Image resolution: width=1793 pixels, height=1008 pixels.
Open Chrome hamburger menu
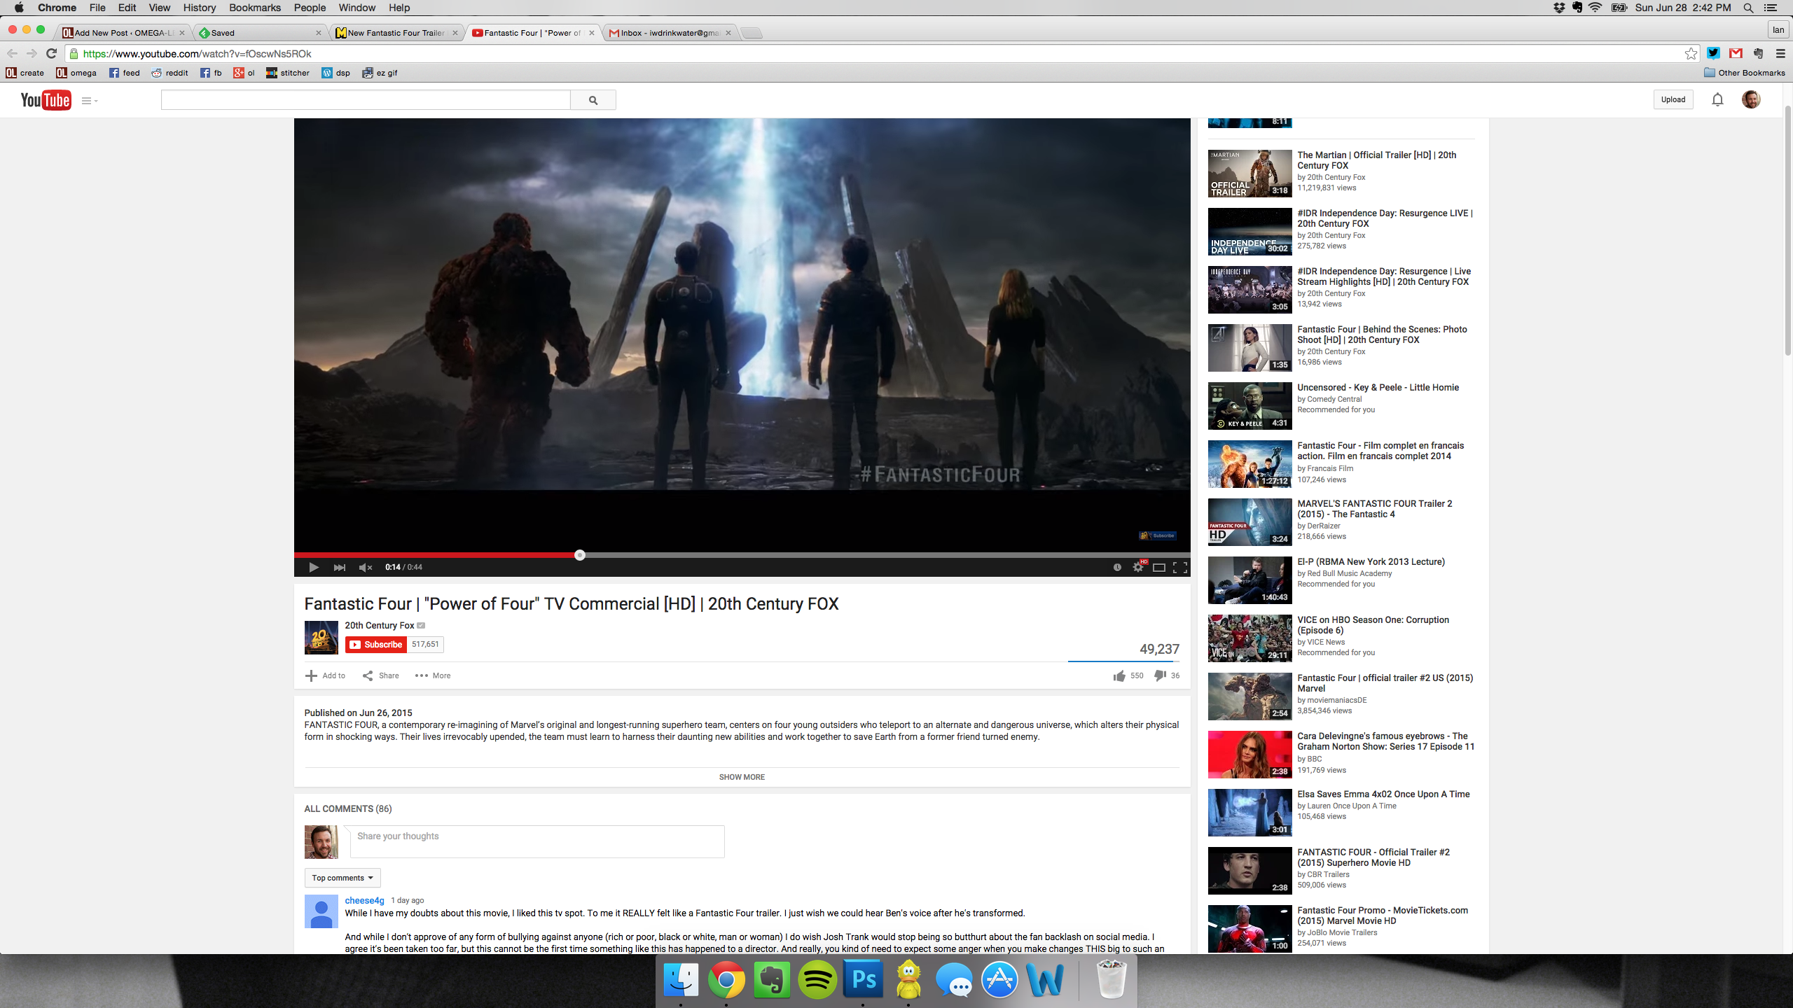click(x=1780, y=53)
